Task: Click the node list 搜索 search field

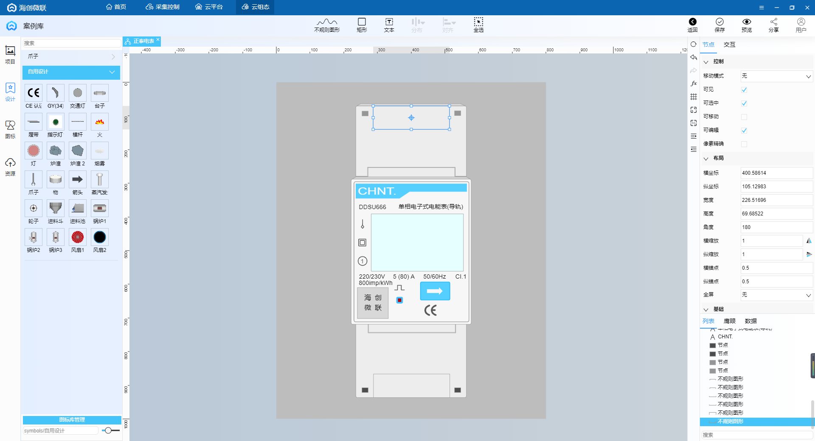Action: [x=757, y=435]
